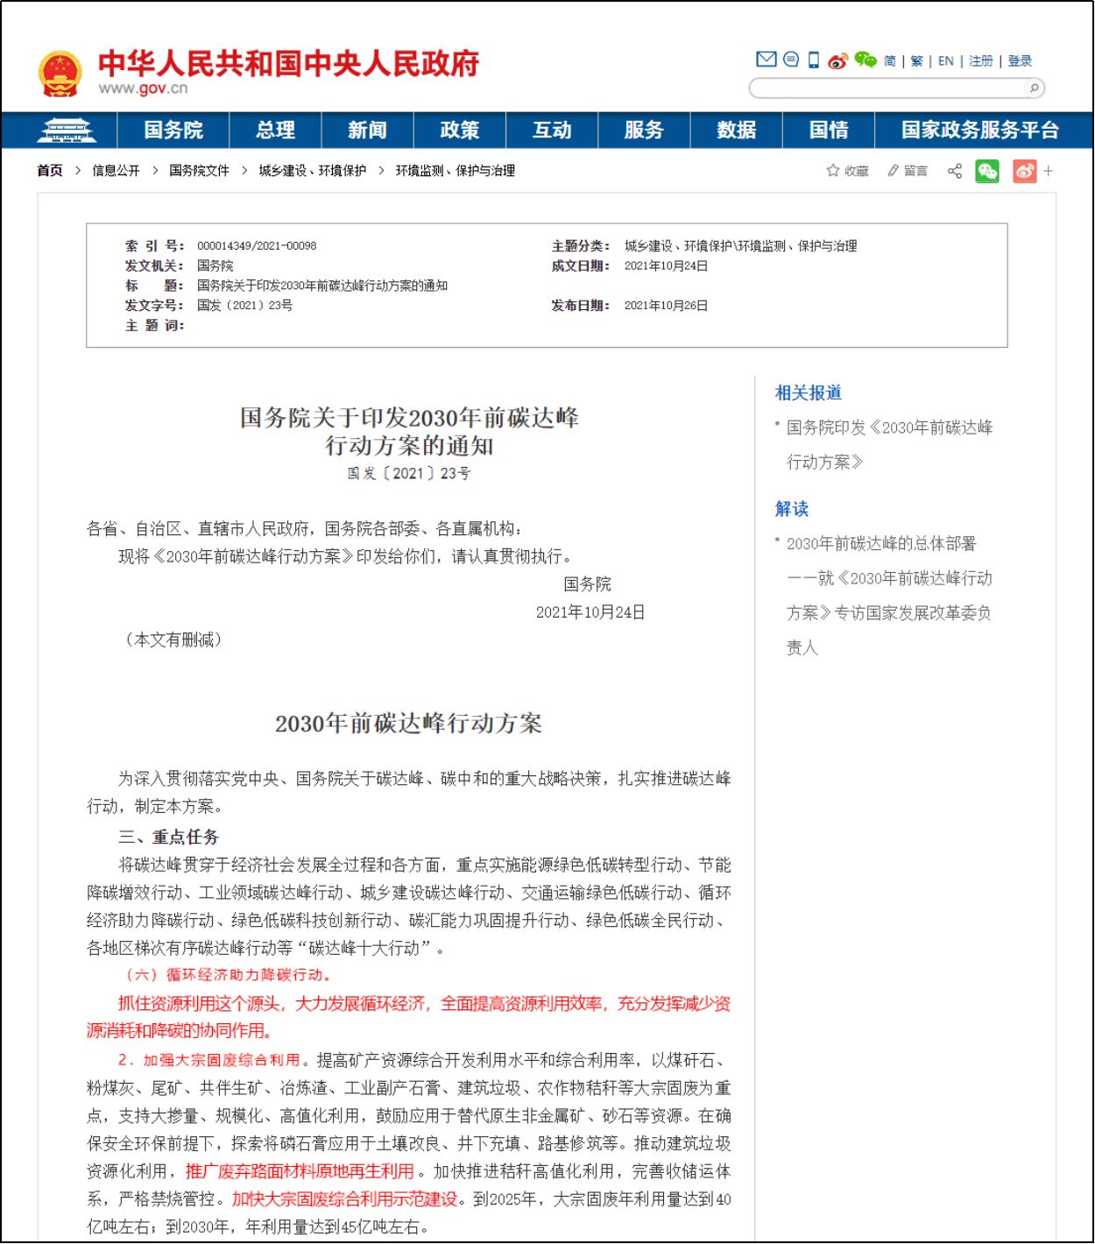Go to 首页 in the breadcrumb
Viewport: 1095px width, 1244px height.
click(x=50, y=171)
